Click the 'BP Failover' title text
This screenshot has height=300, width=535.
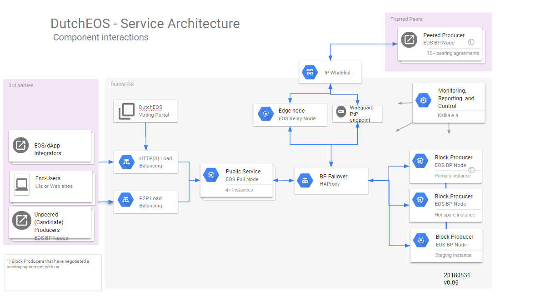(x=333, y=177)
